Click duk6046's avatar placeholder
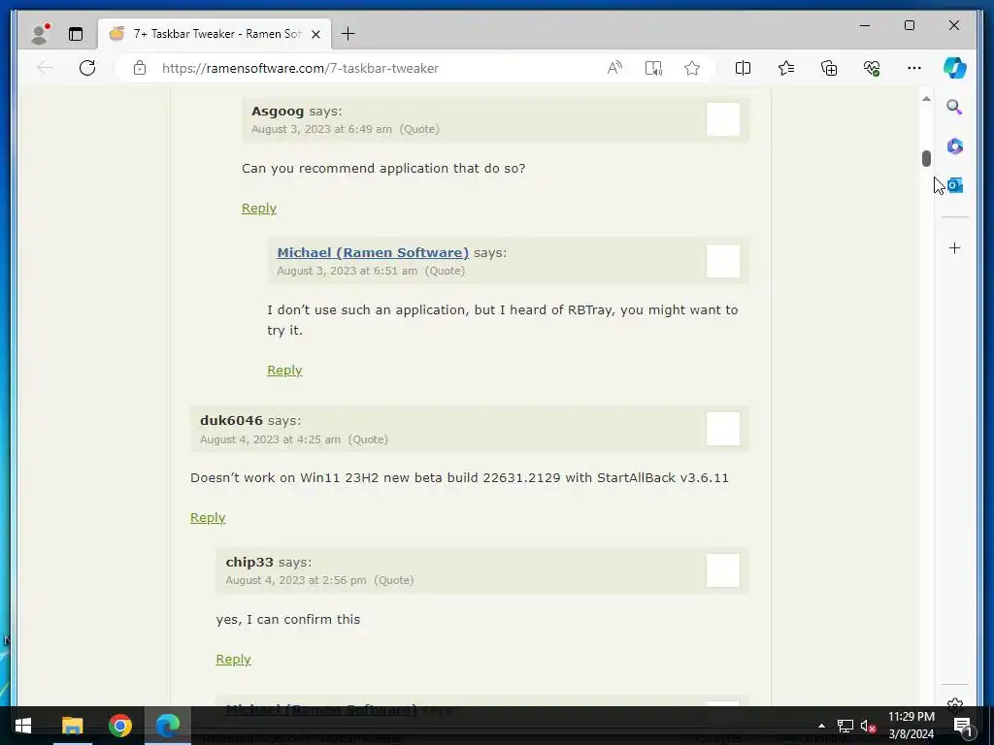 tap(723, 429)
